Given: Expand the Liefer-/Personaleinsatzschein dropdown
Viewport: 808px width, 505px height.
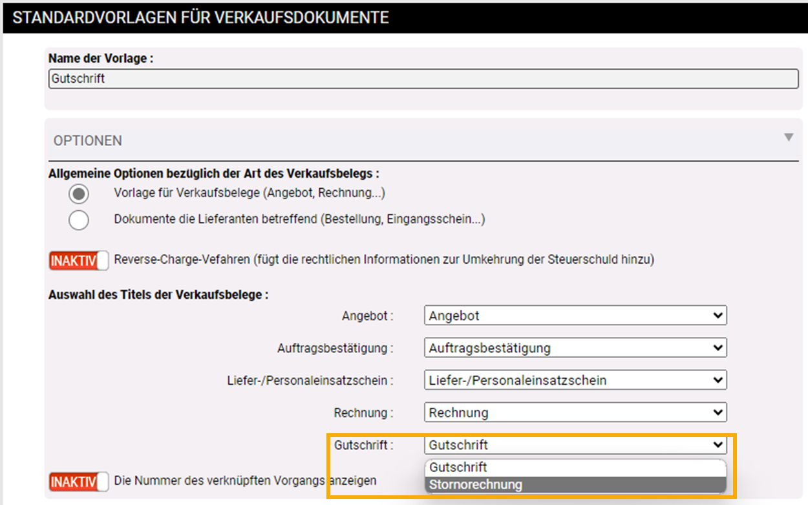Looking at the screenshot, I should [x=575, y=380].
